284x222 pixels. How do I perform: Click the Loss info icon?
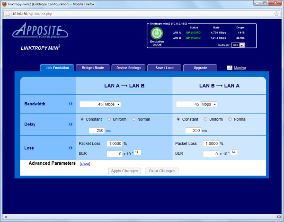point(71,148)
